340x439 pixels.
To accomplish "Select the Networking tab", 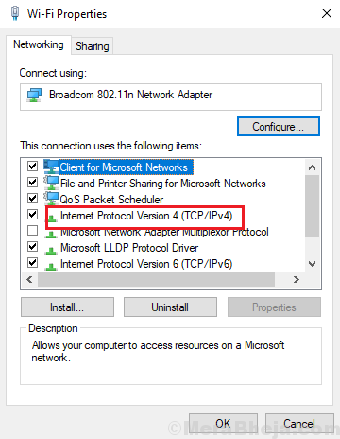I will 39,44.
